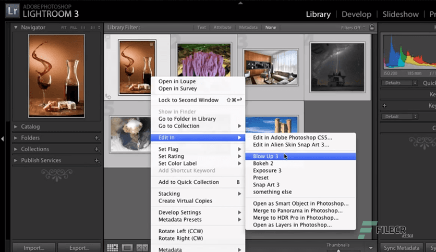Open Go to Collection submenu
This screenshot has width=436, height=252.
(198, 126)
